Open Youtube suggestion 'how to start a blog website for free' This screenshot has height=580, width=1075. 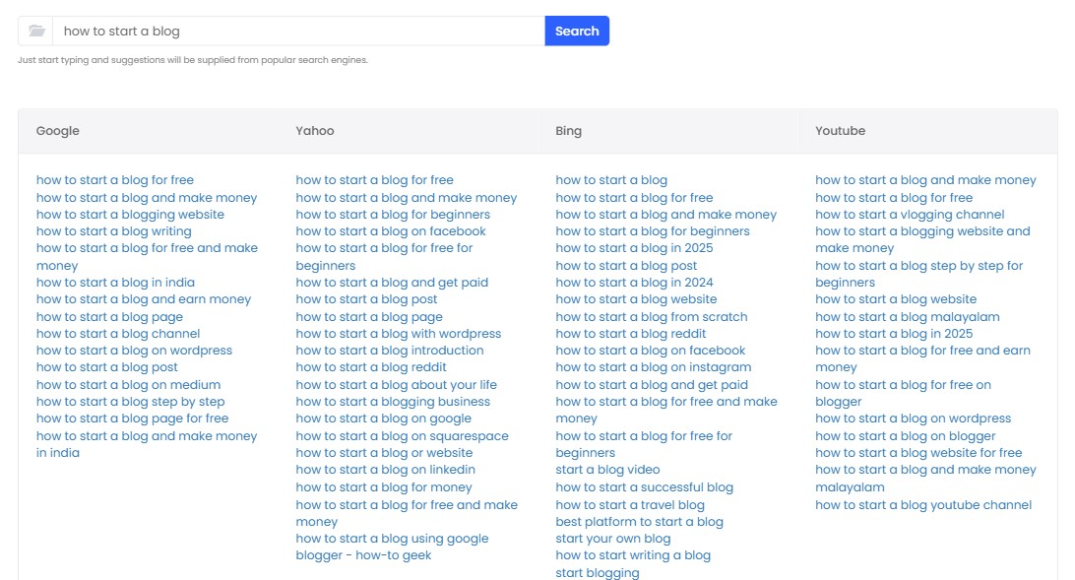[918, 453]
